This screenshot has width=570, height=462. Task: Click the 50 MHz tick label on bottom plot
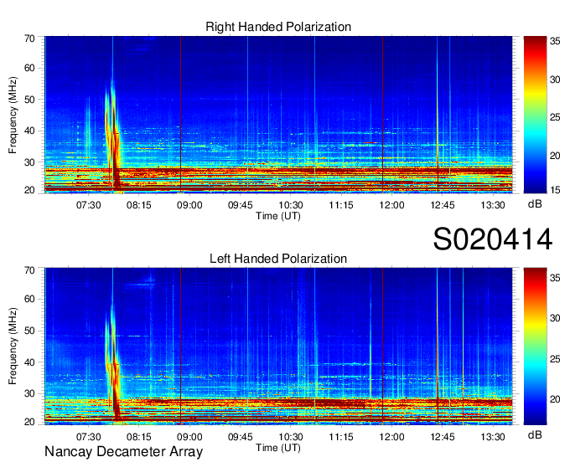tap(29, 331)
